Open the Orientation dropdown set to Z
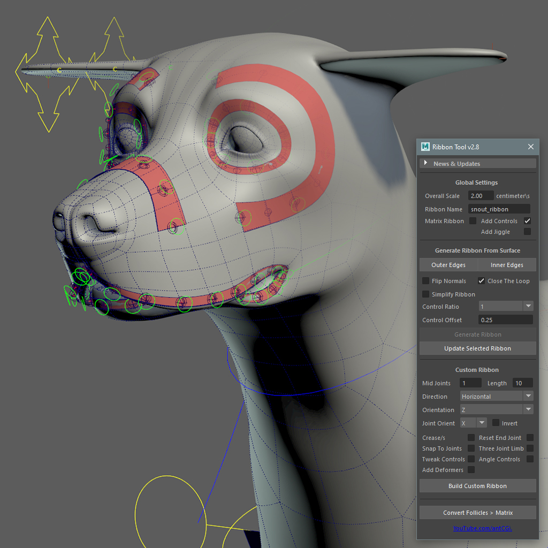548x548 pixels. point(497,409)
